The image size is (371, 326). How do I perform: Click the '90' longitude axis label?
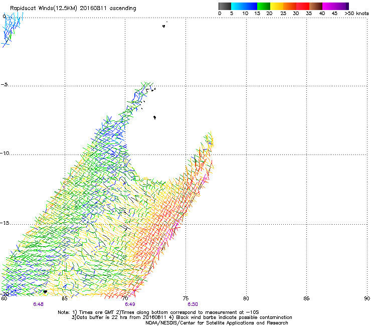pyautogui.click(x=367, y=298)
